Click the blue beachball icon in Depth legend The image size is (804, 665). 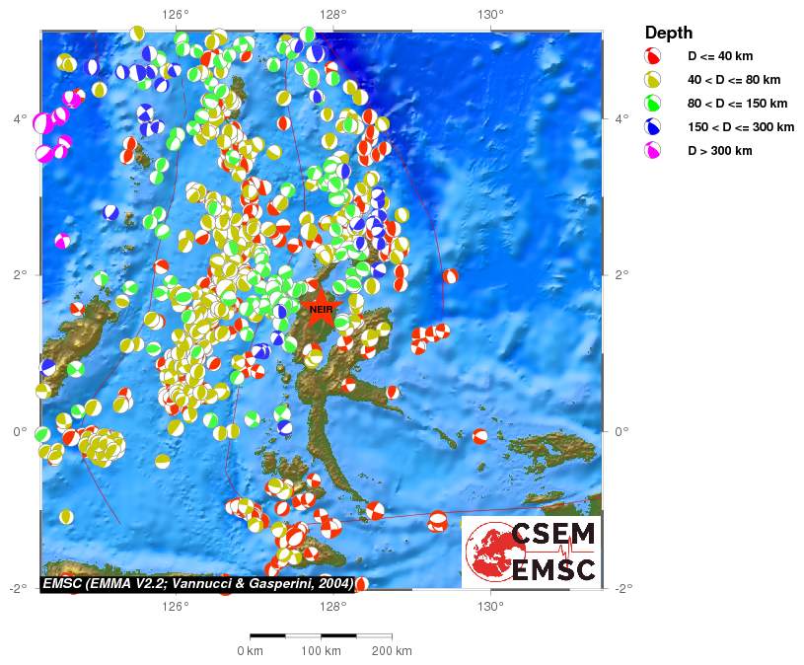652,127
